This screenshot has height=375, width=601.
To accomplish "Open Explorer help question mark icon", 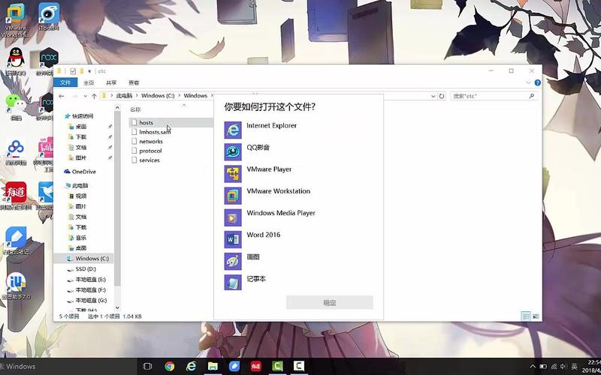I will pos(537,82).
